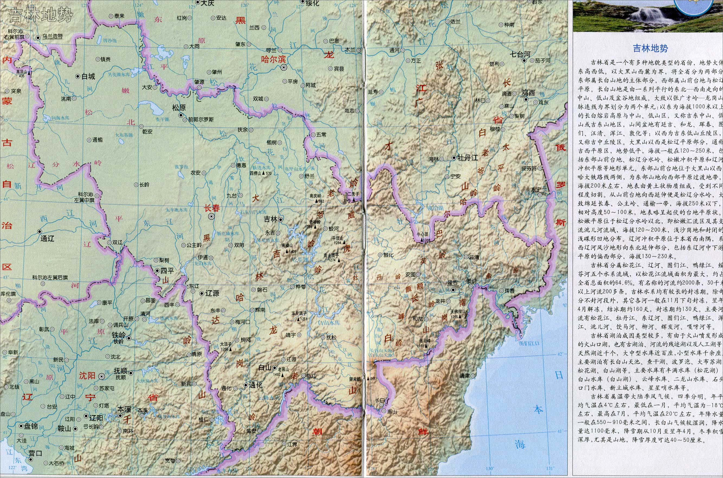Viewport: 723px width, 478px height.
Task: Click the map title 吉林地势 top-left
Action: pyautogui.click(x=41, y=15)
